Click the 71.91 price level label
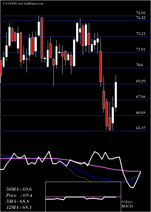 pyautogui.click(x=141, y=49)
